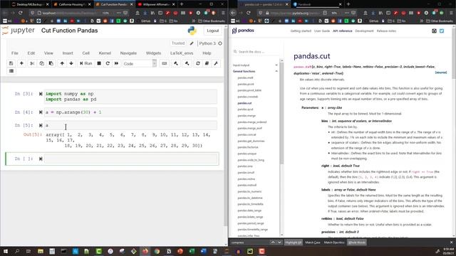Save and checkpoint the Jupyter notebook
Image resolution: width=456 pixels, height=256 pixels.
[11, 63]
